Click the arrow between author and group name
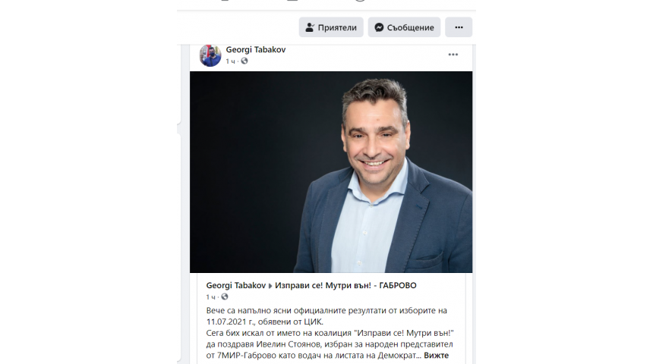Screen dimensions: 653x364 (x=270, y=286)
